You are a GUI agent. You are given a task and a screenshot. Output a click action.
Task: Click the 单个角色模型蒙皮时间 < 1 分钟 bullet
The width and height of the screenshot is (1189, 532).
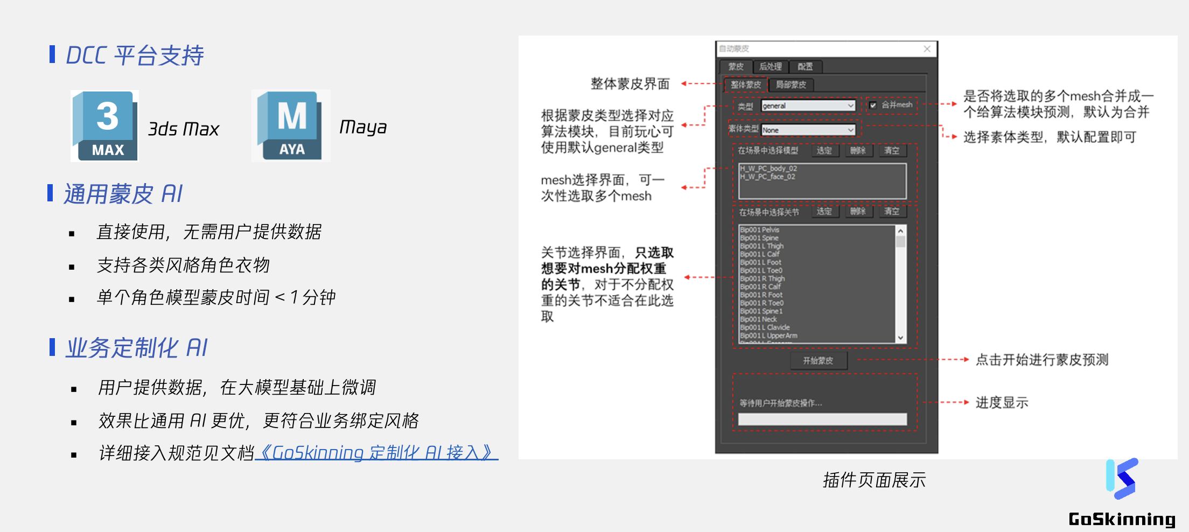[x=216, y=297]
